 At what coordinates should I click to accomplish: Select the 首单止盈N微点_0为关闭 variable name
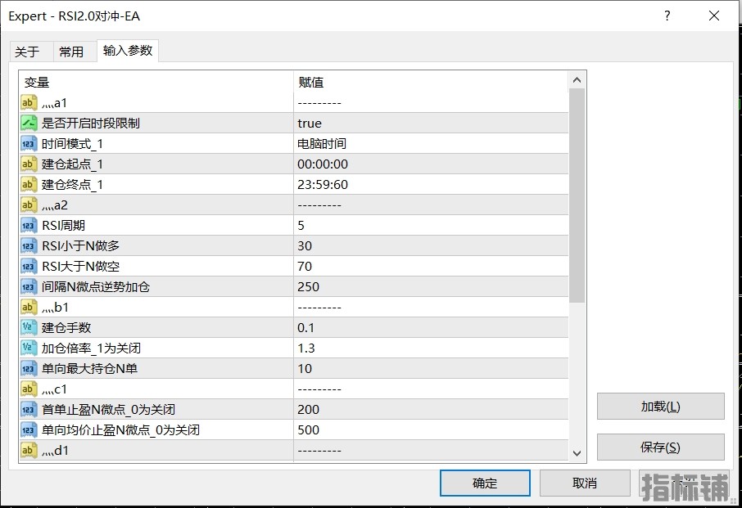point(108,410)
